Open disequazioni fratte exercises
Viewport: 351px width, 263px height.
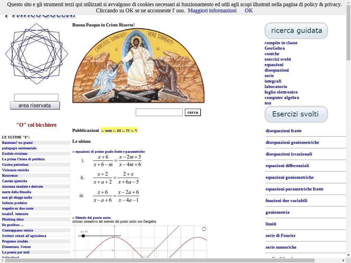(x=283, y=131)
